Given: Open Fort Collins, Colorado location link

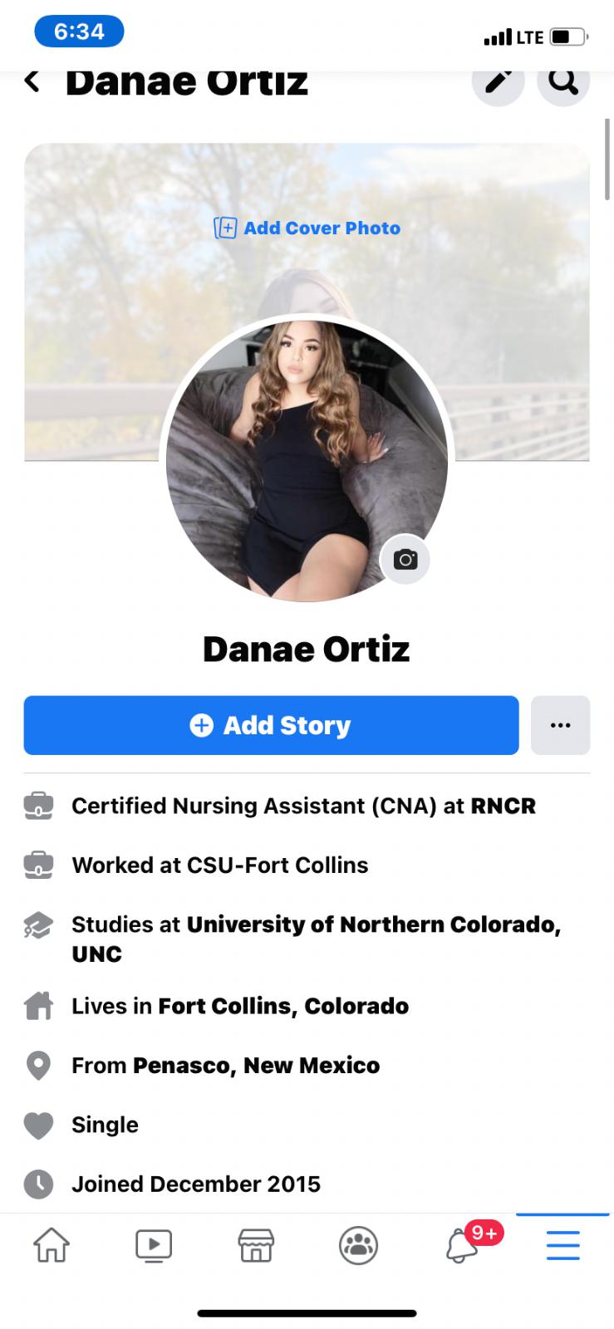Looking at the screenshot, I should point(283,1006).
